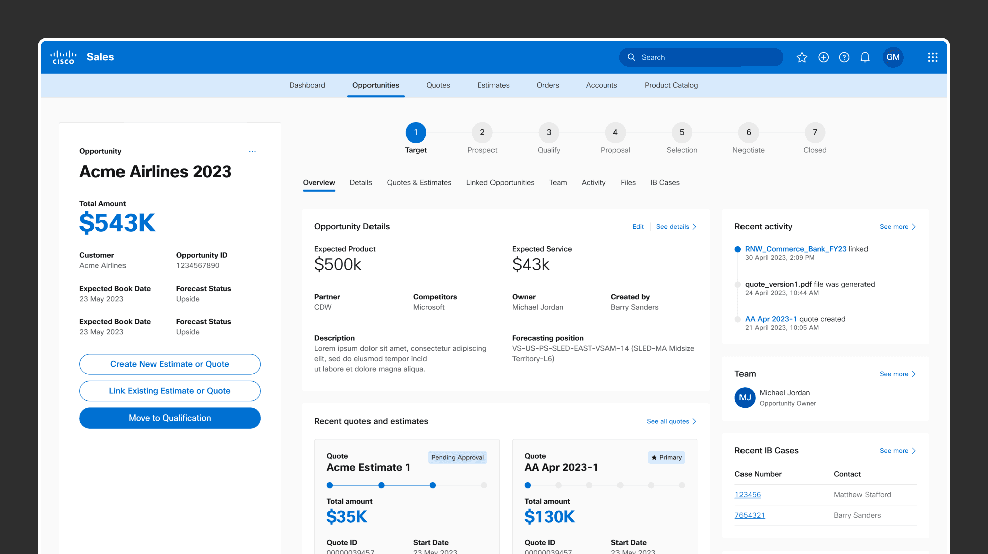Click third progress dot on Acme Estimate 1
The height and width of the screenshot is (554, 988).
[x=433, y=485]
